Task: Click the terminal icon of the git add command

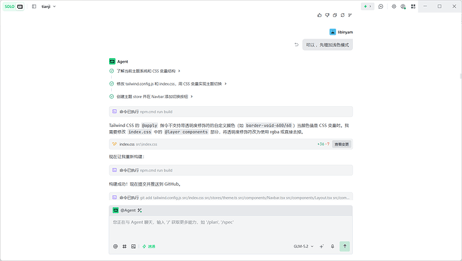Action: pos(114,198)
